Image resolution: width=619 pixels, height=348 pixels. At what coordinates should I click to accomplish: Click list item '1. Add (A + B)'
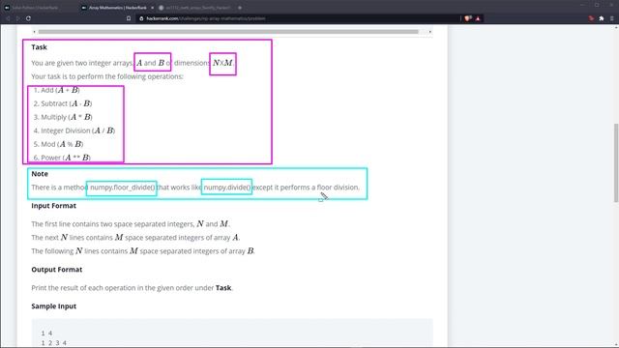(57, 90)
